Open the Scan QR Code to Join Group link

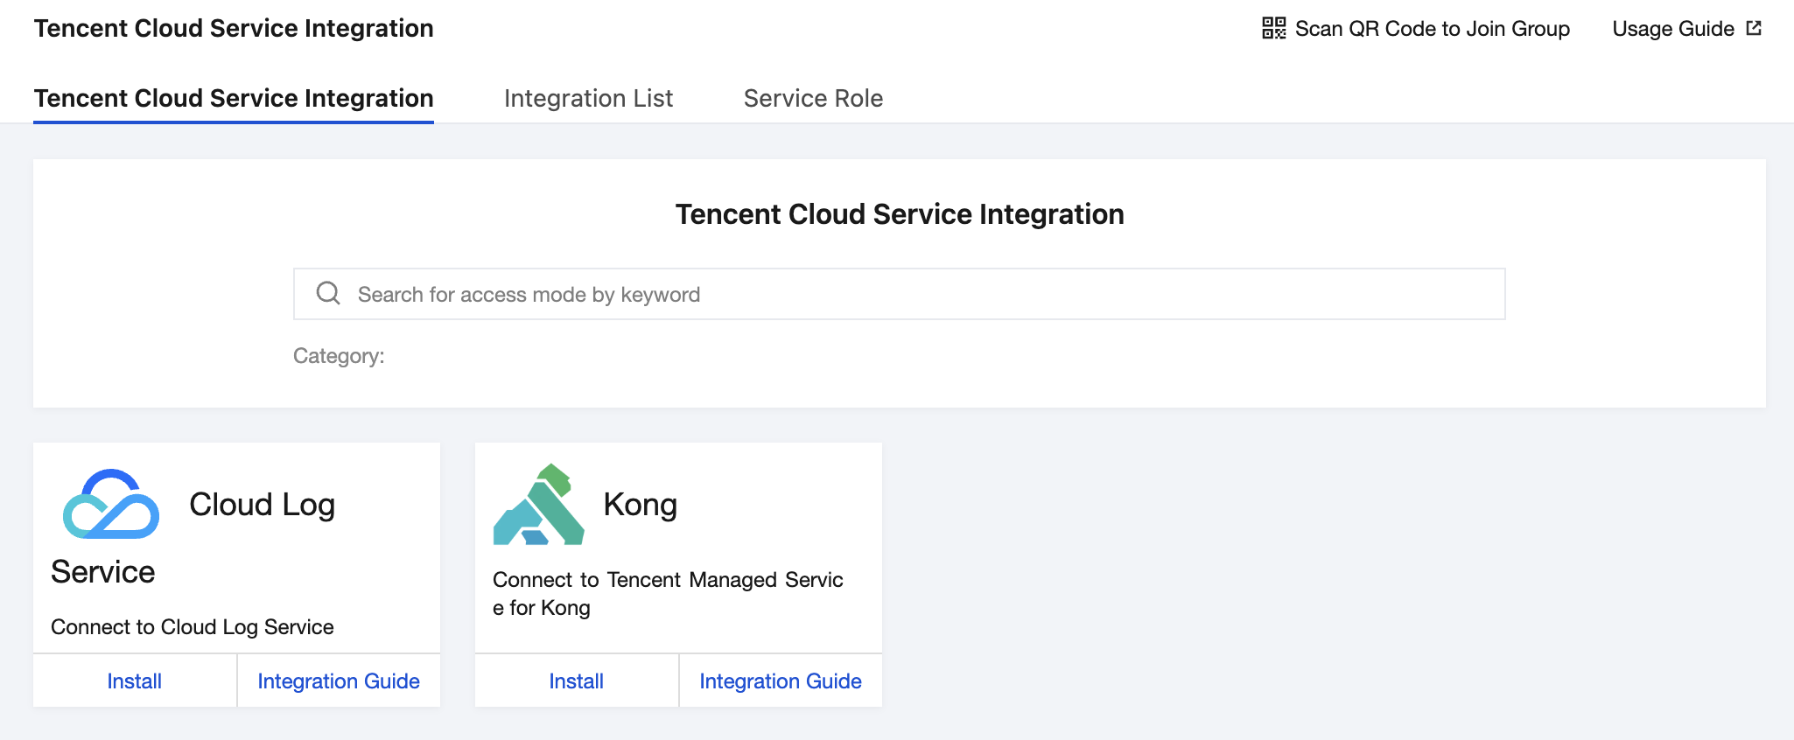(1432, 29)
